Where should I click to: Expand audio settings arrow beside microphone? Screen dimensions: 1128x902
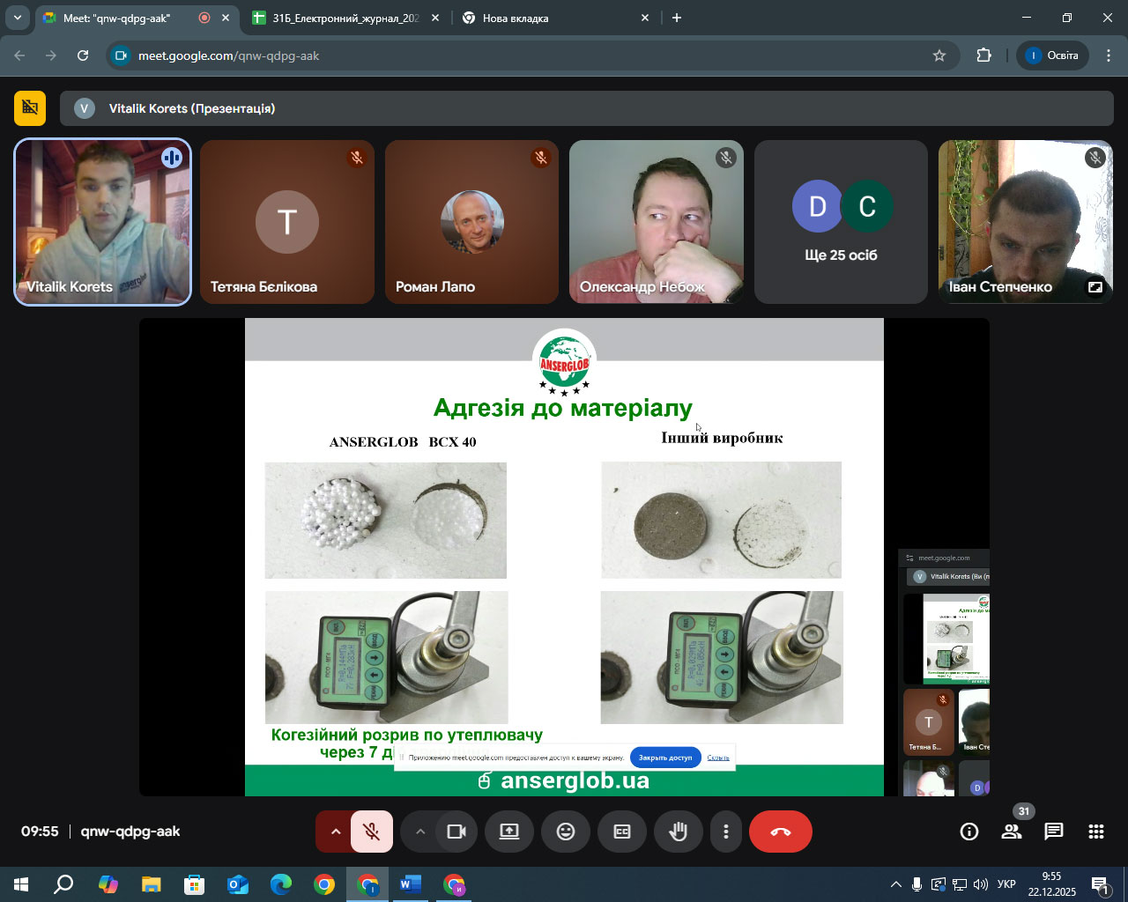pos(335,832)
